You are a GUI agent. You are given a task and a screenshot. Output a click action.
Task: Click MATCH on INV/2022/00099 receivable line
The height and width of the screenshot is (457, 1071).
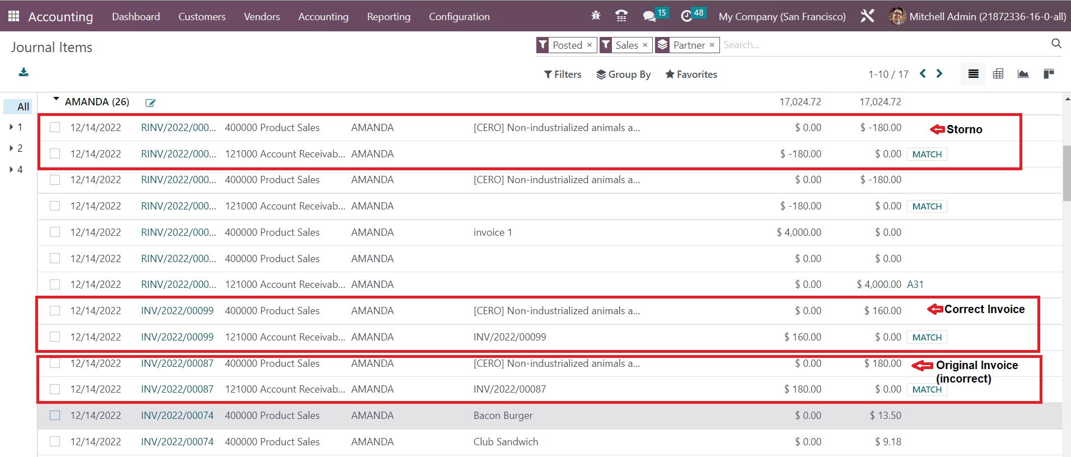tap(927, 337)
